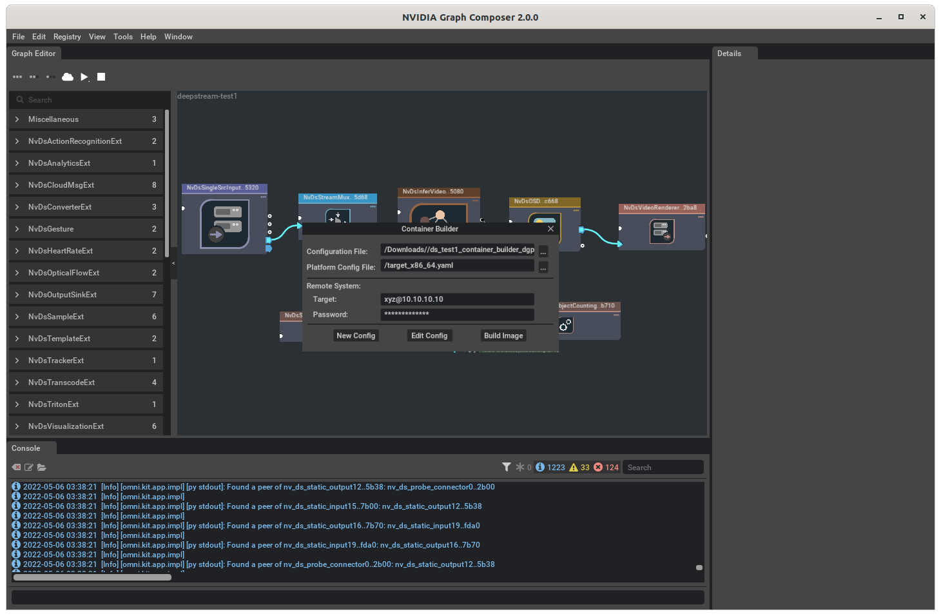Toggle display of 1223 info messages
Viewport: 941px width, 616px height.
550,467
